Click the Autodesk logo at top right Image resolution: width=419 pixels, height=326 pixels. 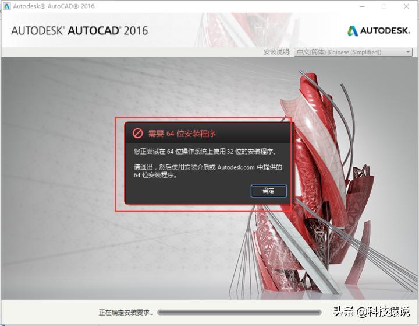pyautogui.click(x=378, y=31)
